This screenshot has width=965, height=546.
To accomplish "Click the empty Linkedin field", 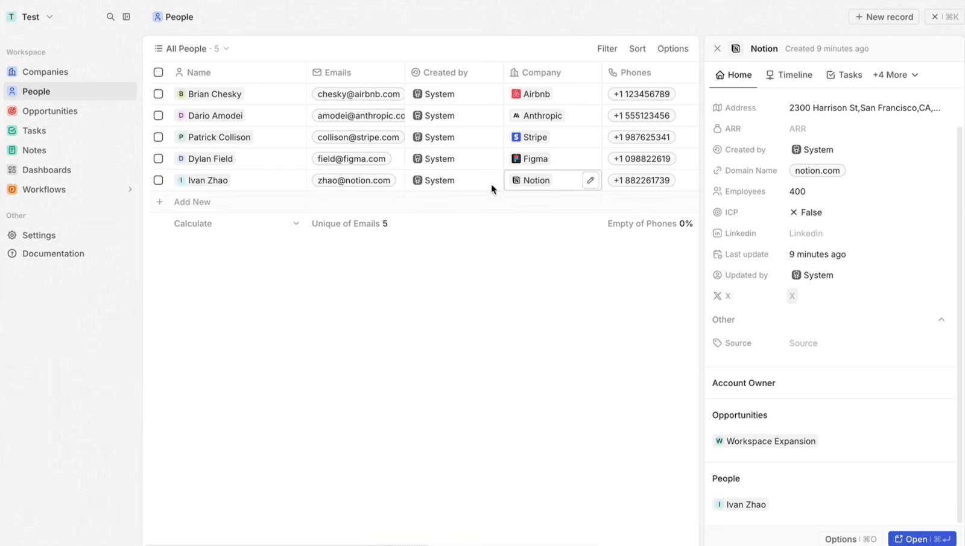I will pyautogui.click(x=806, y=233).
